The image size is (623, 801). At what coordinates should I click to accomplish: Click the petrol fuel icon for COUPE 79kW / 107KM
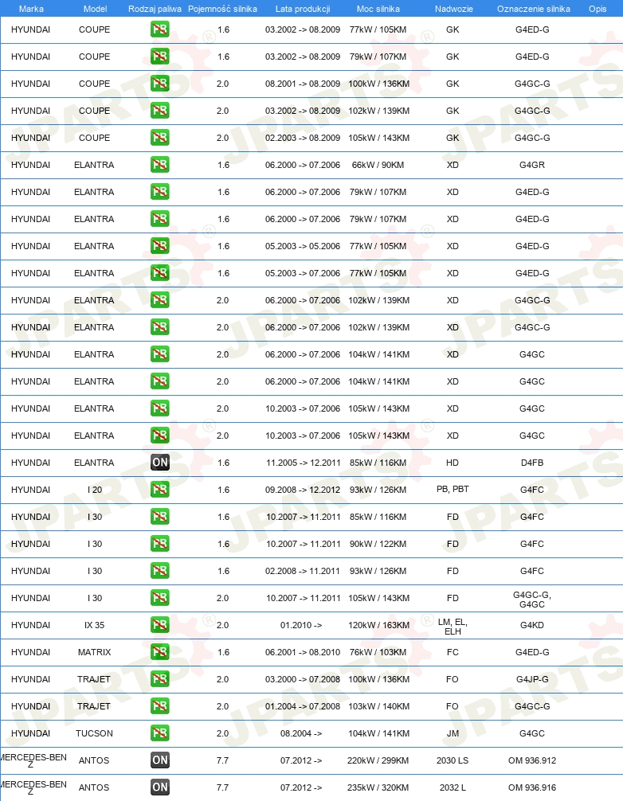pos(160,57)
